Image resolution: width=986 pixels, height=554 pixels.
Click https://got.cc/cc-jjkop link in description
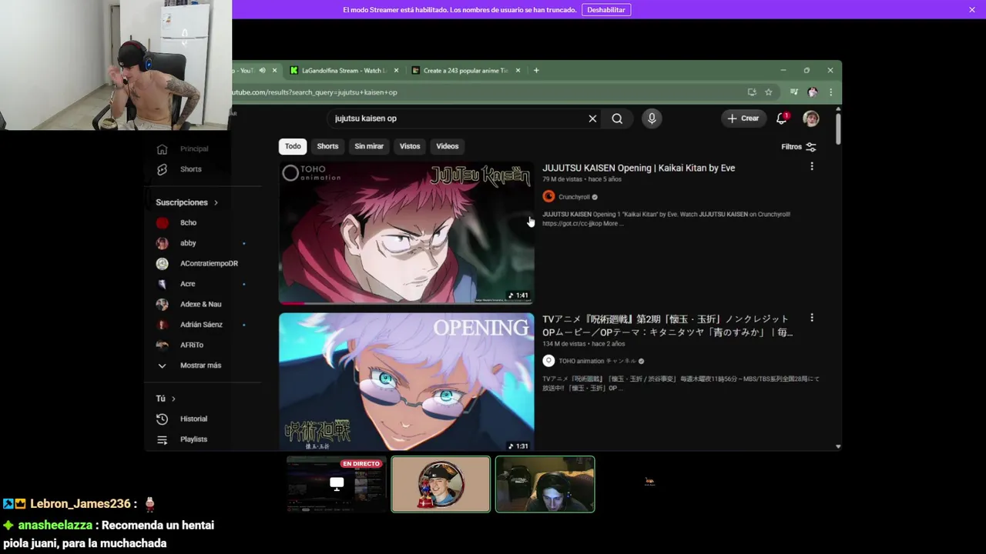pos(572,224)
